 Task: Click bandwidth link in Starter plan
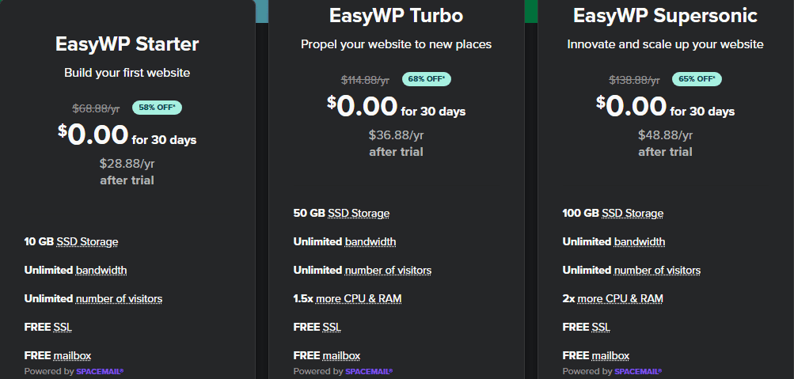101,271
